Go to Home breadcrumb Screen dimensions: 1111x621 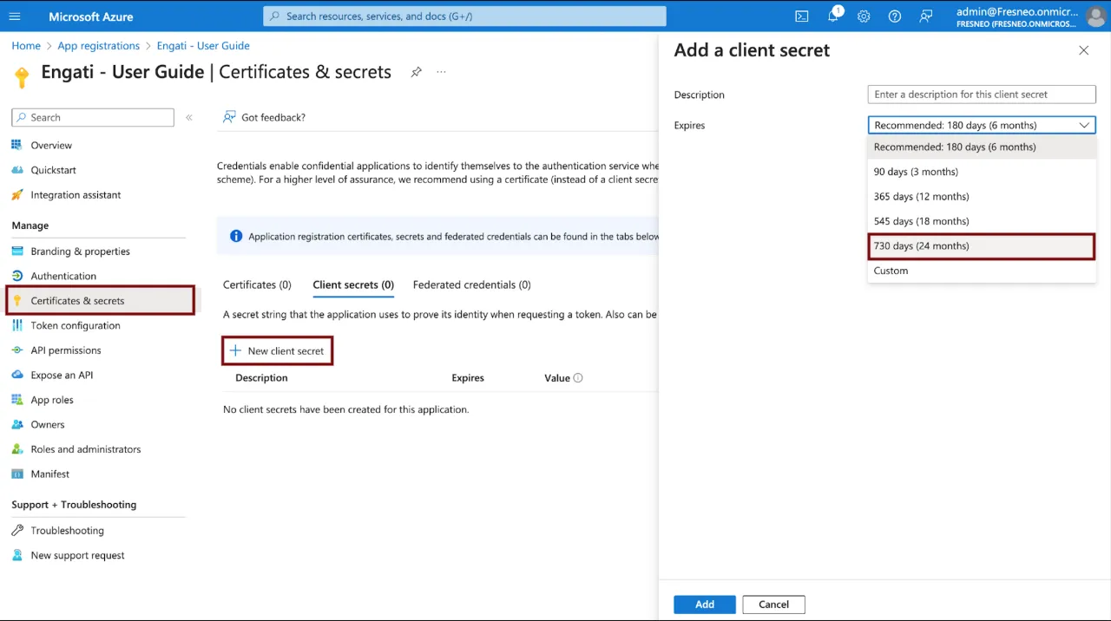26,46
